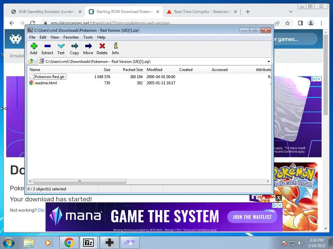Open Chrome's three-dot menu
The image size is (333, 249).
pos(321,23)
